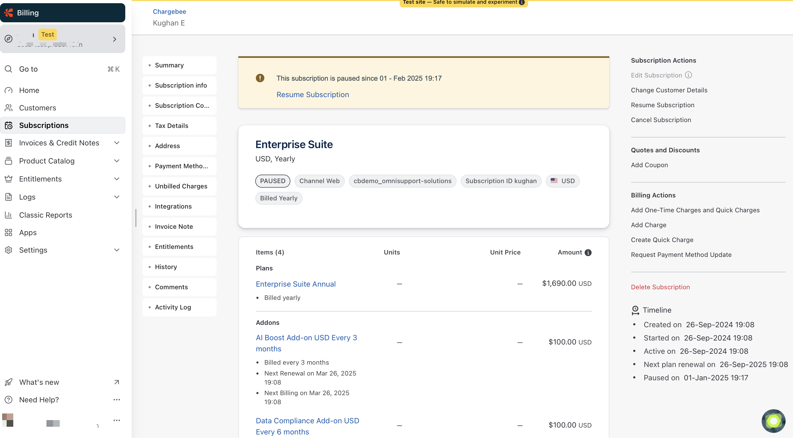Click the Timeline icon above the event list

coord(635,310)
